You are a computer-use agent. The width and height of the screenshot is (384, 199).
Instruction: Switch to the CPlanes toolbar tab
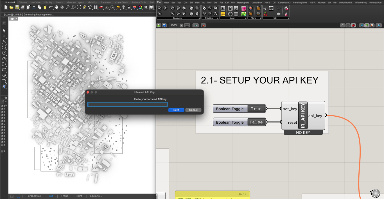pyautogui.click(x=23, y=2)
